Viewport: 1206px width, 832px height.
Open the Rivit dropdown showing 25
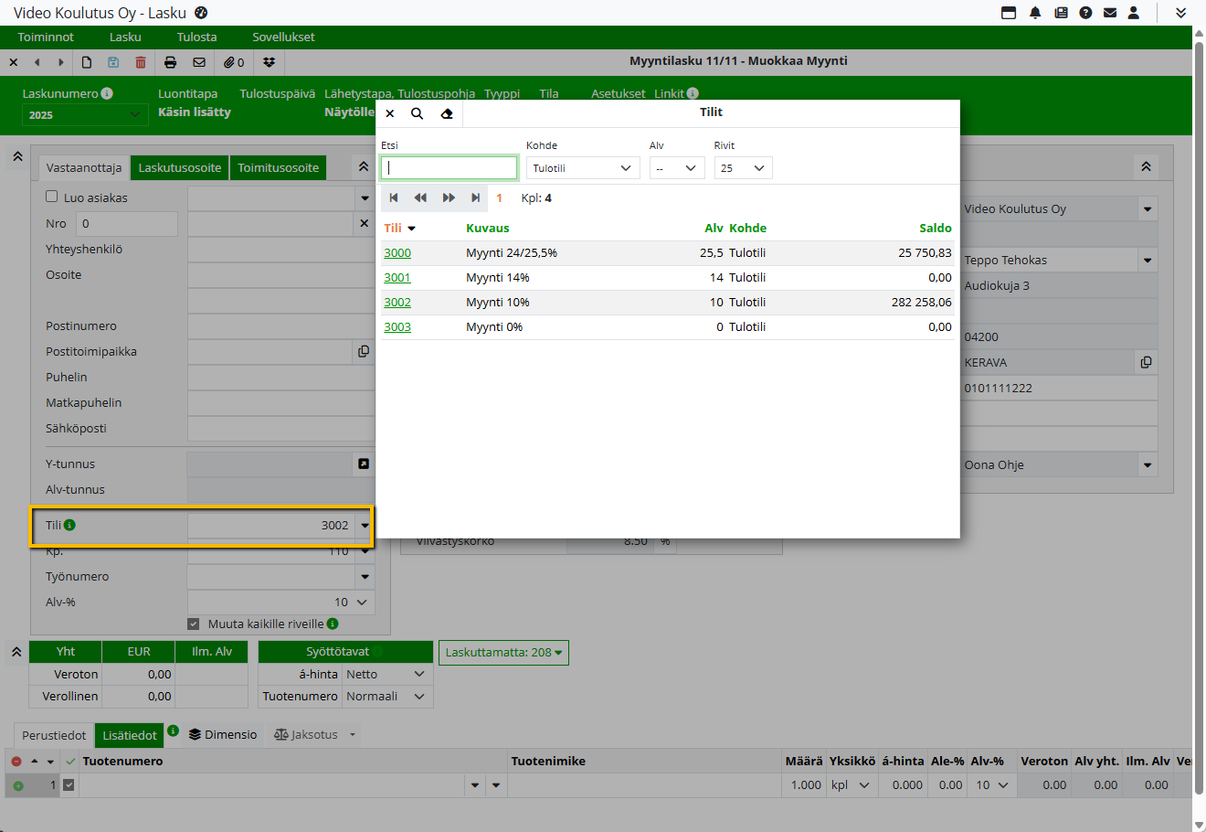point(742,168)
